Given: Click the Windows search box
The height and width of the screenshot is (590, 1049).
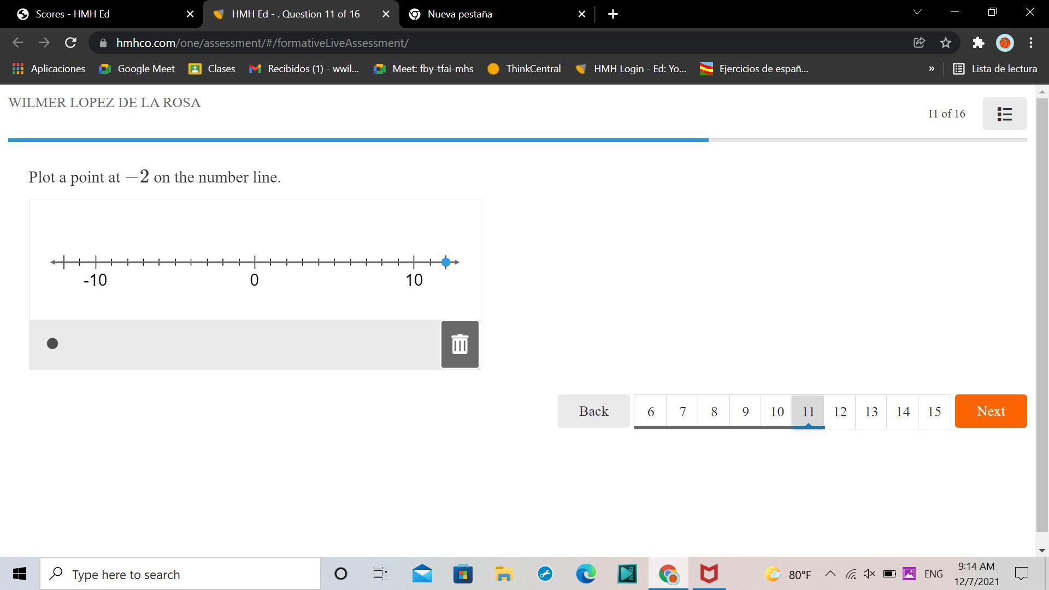Looking at the screenshot, I should pyautogui.click(x=180, y=574).
